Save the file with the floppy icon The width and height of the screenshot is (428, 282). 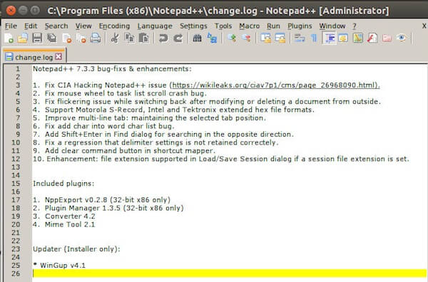coord(37,38)
